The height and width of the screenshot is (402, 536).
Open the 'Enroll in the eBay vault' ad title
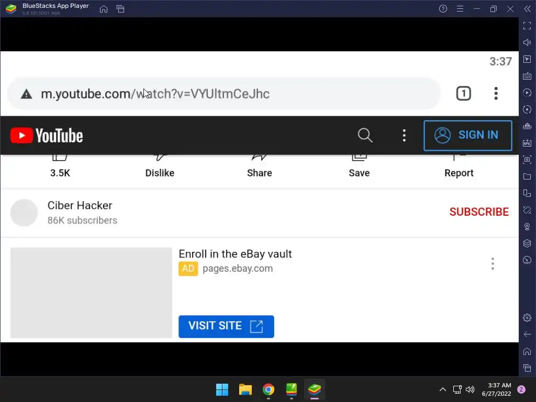235,254
